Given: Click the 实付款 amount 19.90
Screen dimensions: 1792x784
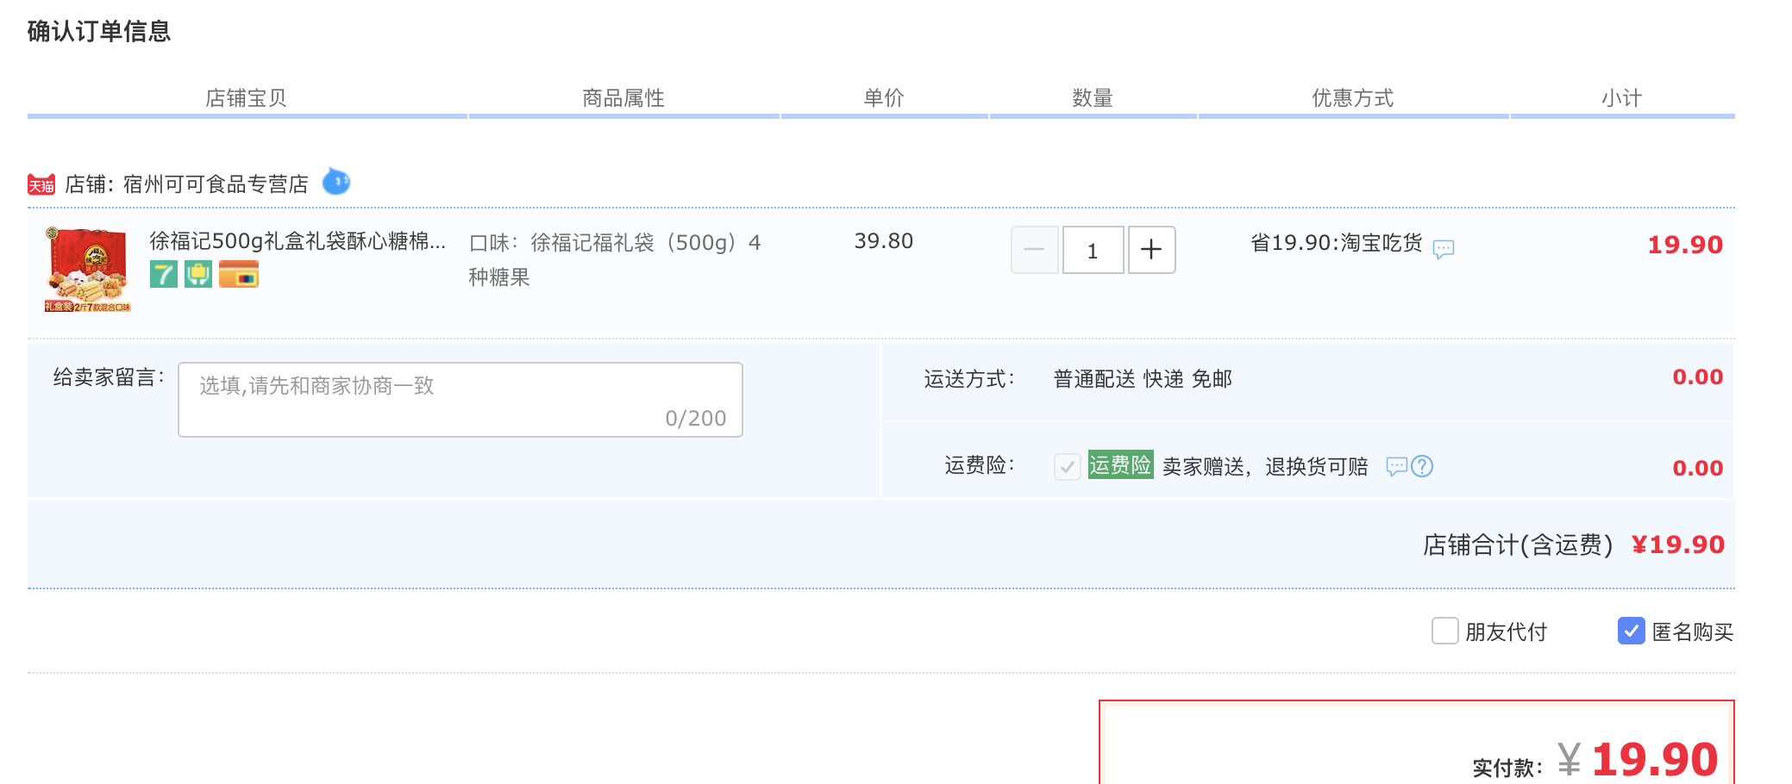Looking at the screenshot, I should click(x=1655, y=760).
